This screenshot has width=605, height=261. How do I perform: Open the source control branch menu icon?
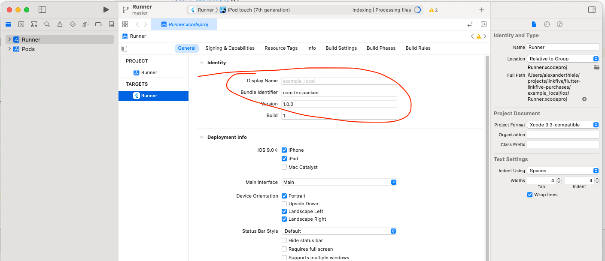(125, 10)
